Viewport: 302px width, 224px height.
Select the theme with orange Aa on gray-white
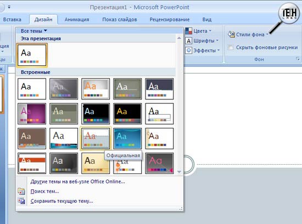96,89
